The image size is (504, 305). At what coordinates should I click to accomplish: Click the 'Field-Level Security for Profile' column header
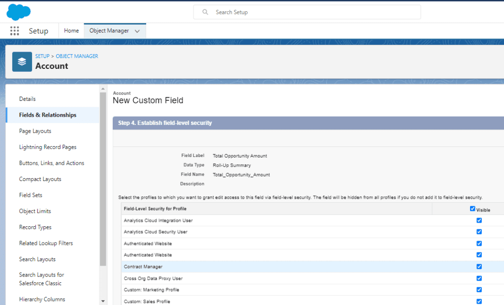(155, 209)
